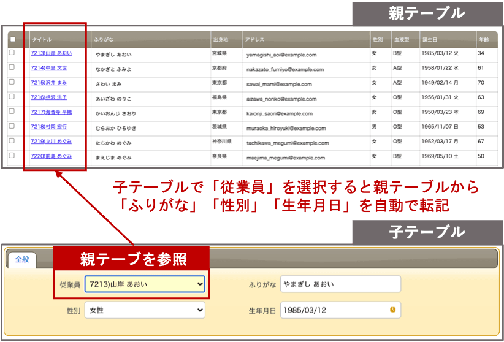The height and width of the screenshot is (342, 504).
Task: Sort by アドレス column header
Action: pyautogui.click(x=254, y=40)
